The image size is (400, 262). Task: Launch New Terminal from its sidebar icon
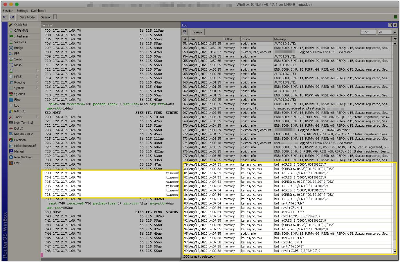[11, 123]
